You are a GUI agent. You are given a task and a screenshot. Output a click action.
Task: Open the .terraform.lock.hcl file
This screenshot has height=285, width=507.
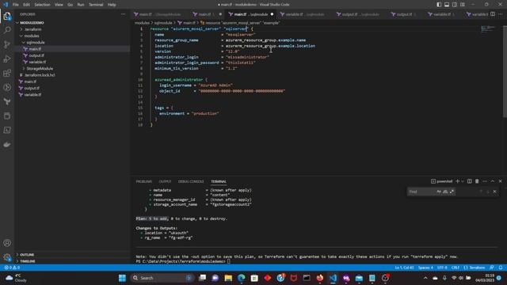tap(40, 75)
